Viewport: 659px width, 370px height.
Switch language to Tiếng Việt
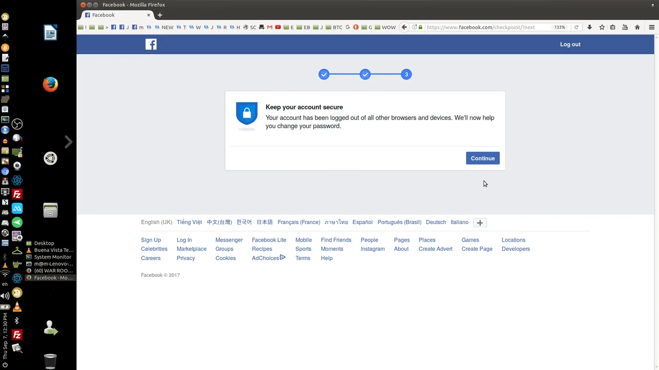(189, 223)
